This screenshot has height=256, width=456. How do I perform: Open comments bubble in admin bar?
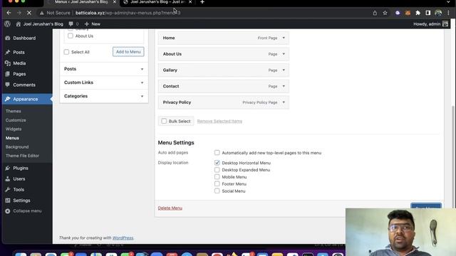click(x=73, y=24)
